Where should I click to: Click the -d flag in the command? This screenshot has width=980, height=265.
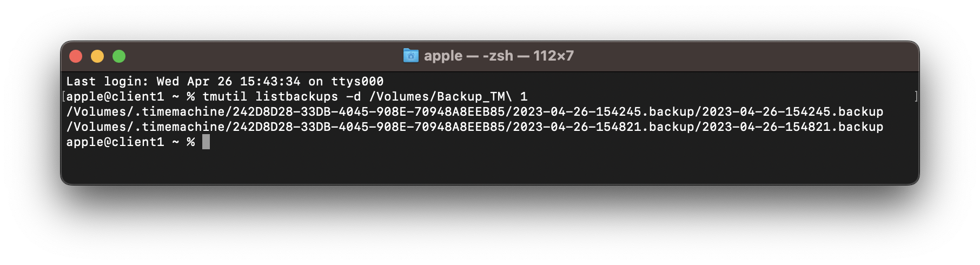(x=354, y=96)
